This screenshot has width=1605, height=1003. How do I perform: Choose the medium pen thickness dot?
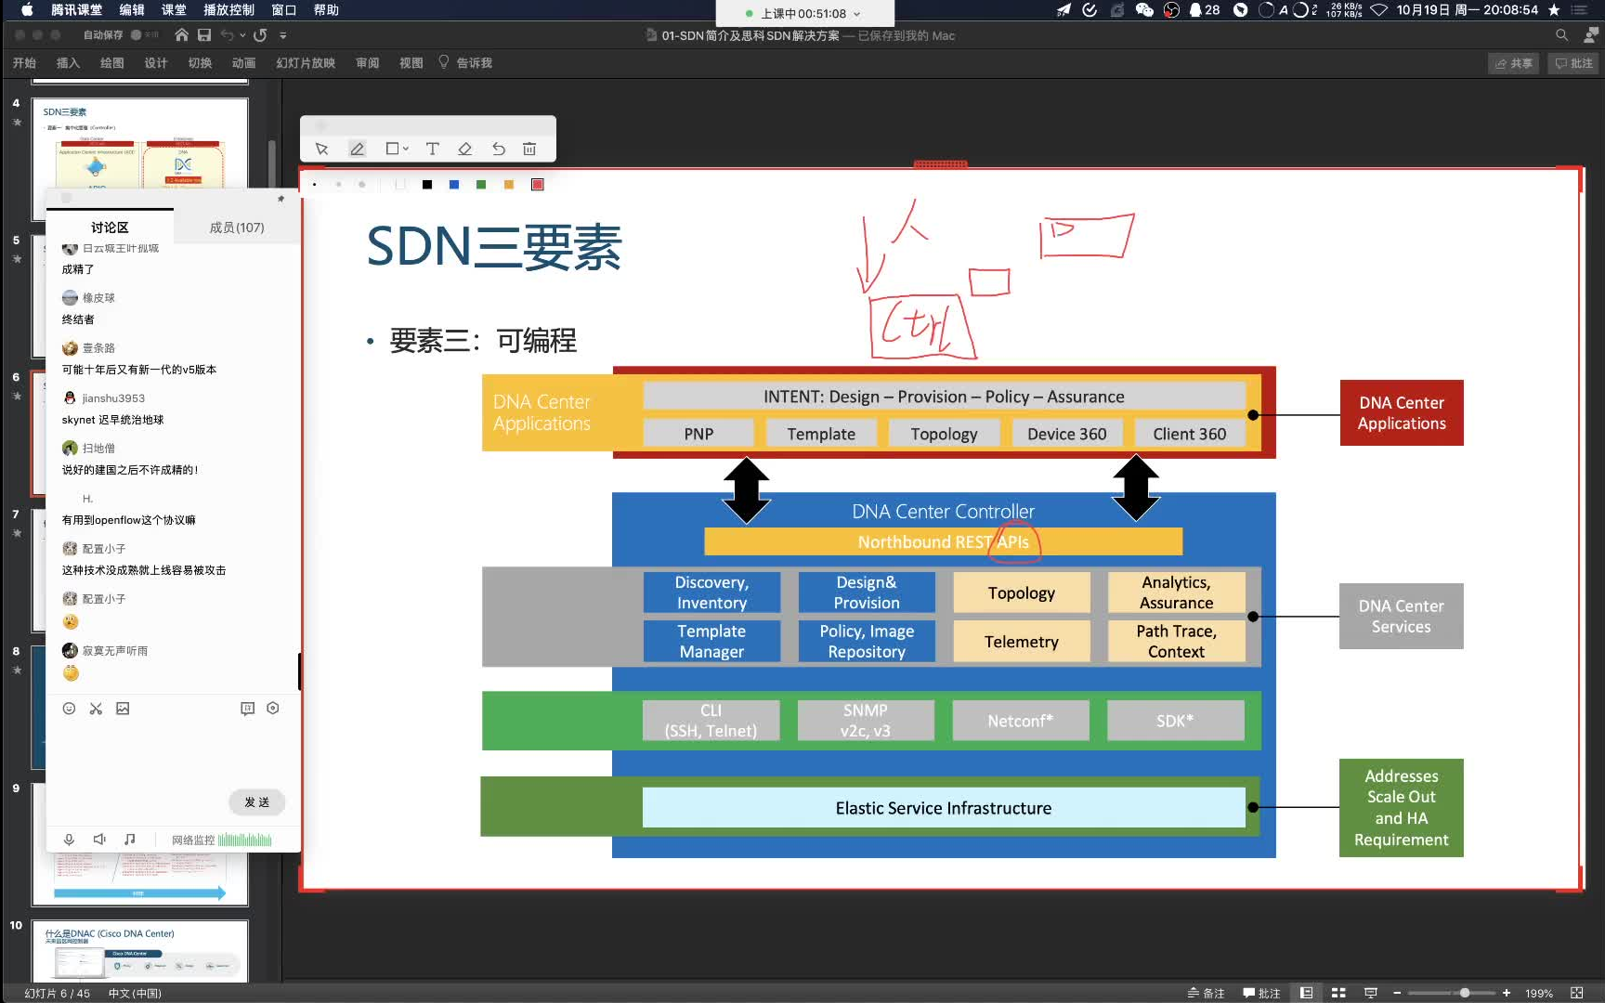[x=338, y=185]
